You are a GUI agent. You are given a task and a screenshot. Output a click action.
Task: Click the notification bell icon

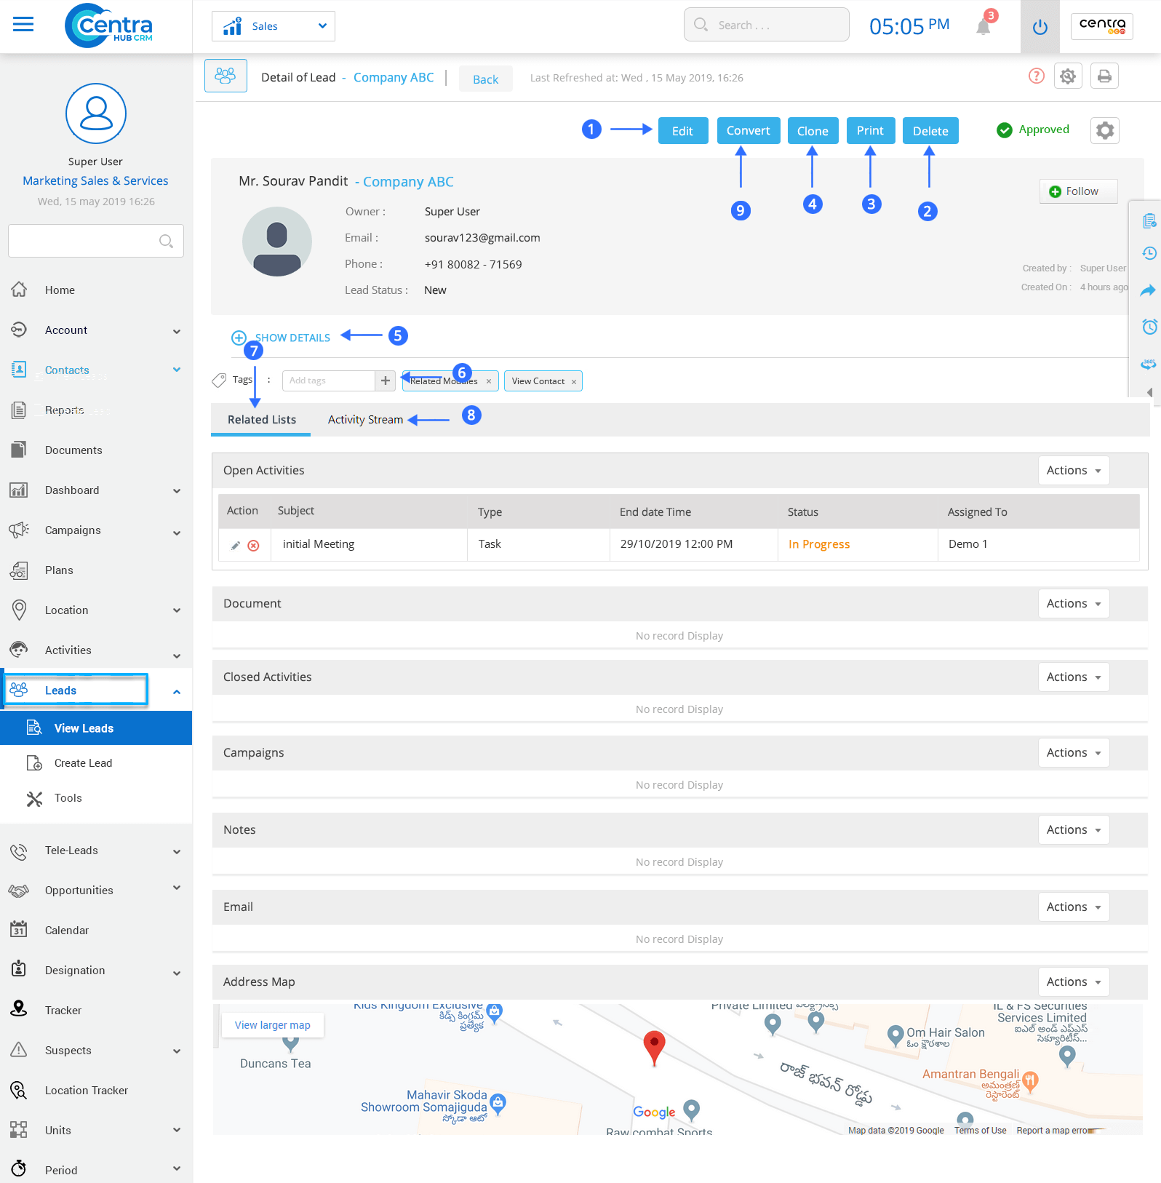coord(983,27)
